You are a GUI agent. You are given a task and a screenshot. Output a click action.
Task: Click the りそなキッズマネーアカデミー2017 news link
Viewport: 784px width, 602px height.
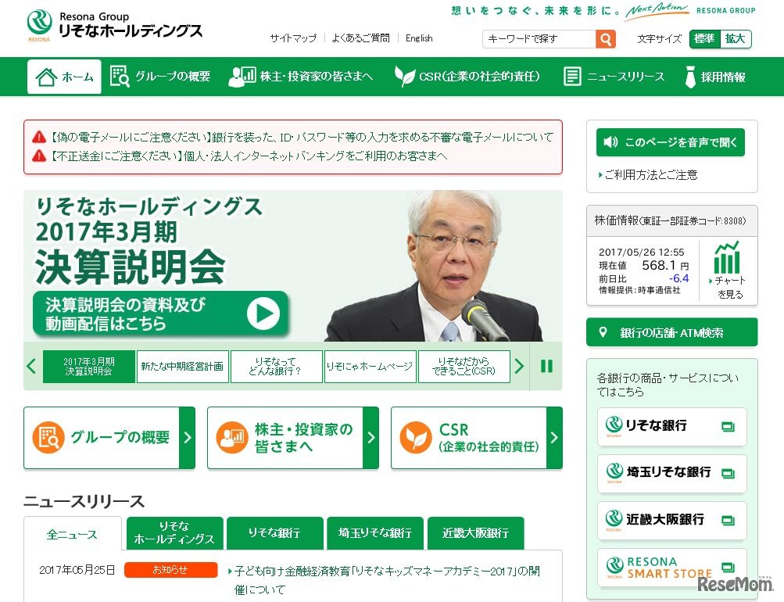(x=383, y=570)
